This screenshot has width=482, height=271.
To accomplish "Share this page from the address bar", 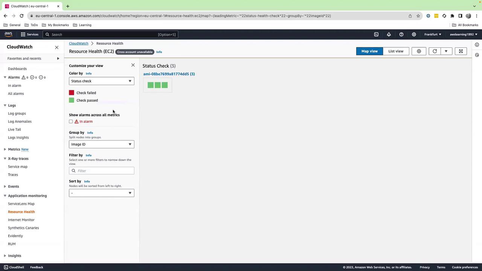I will tap(410, 16).
